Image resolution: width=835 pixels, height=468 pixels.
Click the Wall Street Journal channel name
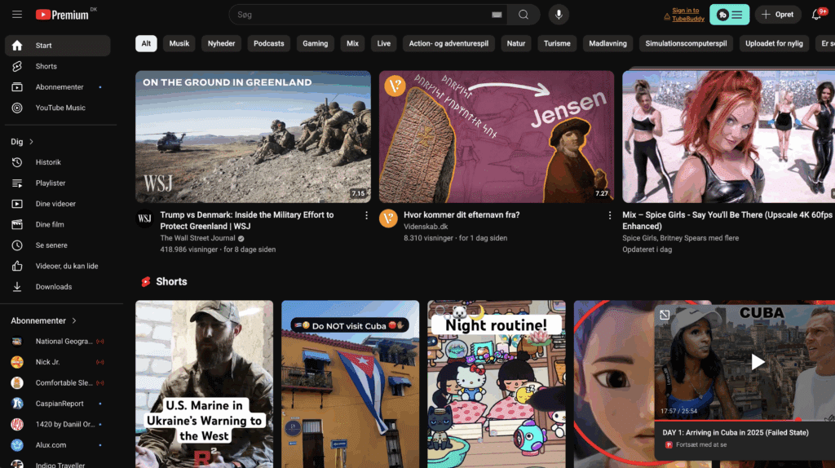click(x=197, y=238)
